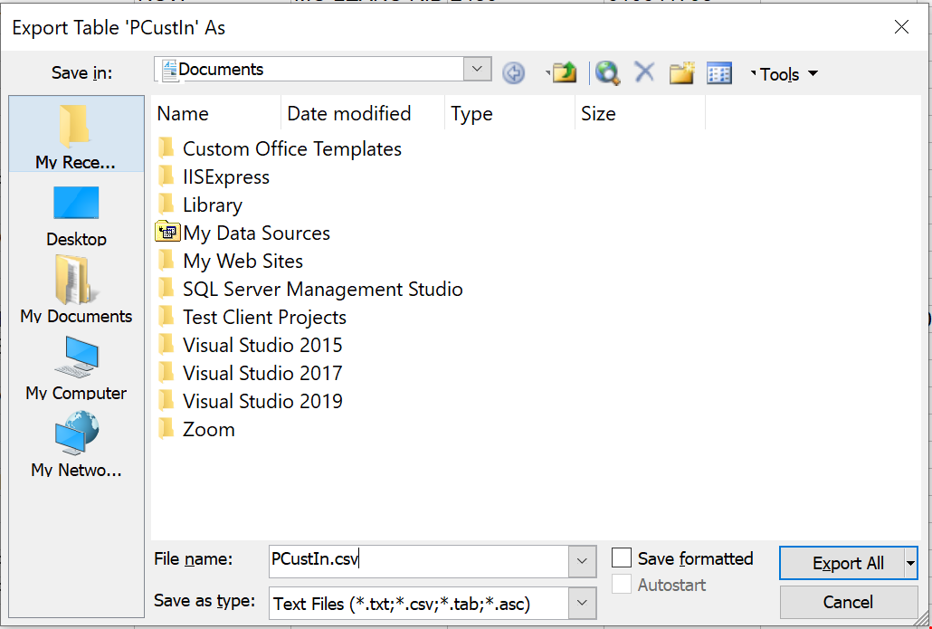Select the Visual Studio 2015 folder
The width and height of the screenshot is (932, 629).
tap(251, 345)
